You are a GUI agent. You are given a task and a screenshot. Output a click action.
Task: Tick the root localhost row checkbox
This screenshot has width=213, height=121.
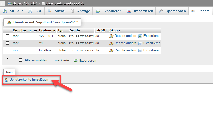coord(8,50)
